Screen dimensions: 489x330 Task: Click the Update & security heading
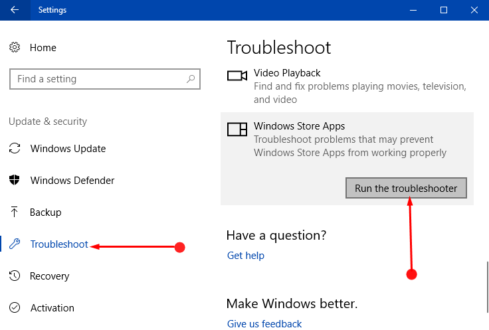click(48, 122)
